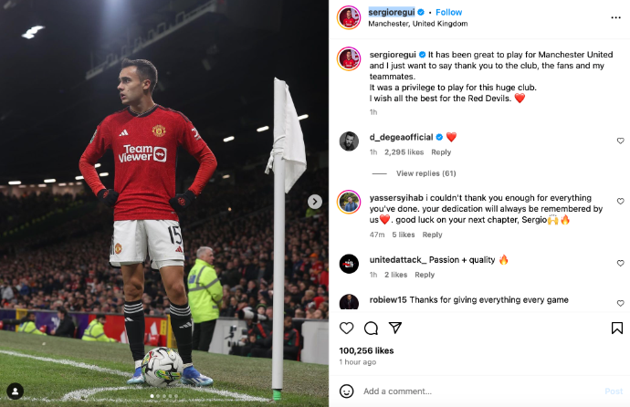Focus the Add a comment field

tap(480, 391)
